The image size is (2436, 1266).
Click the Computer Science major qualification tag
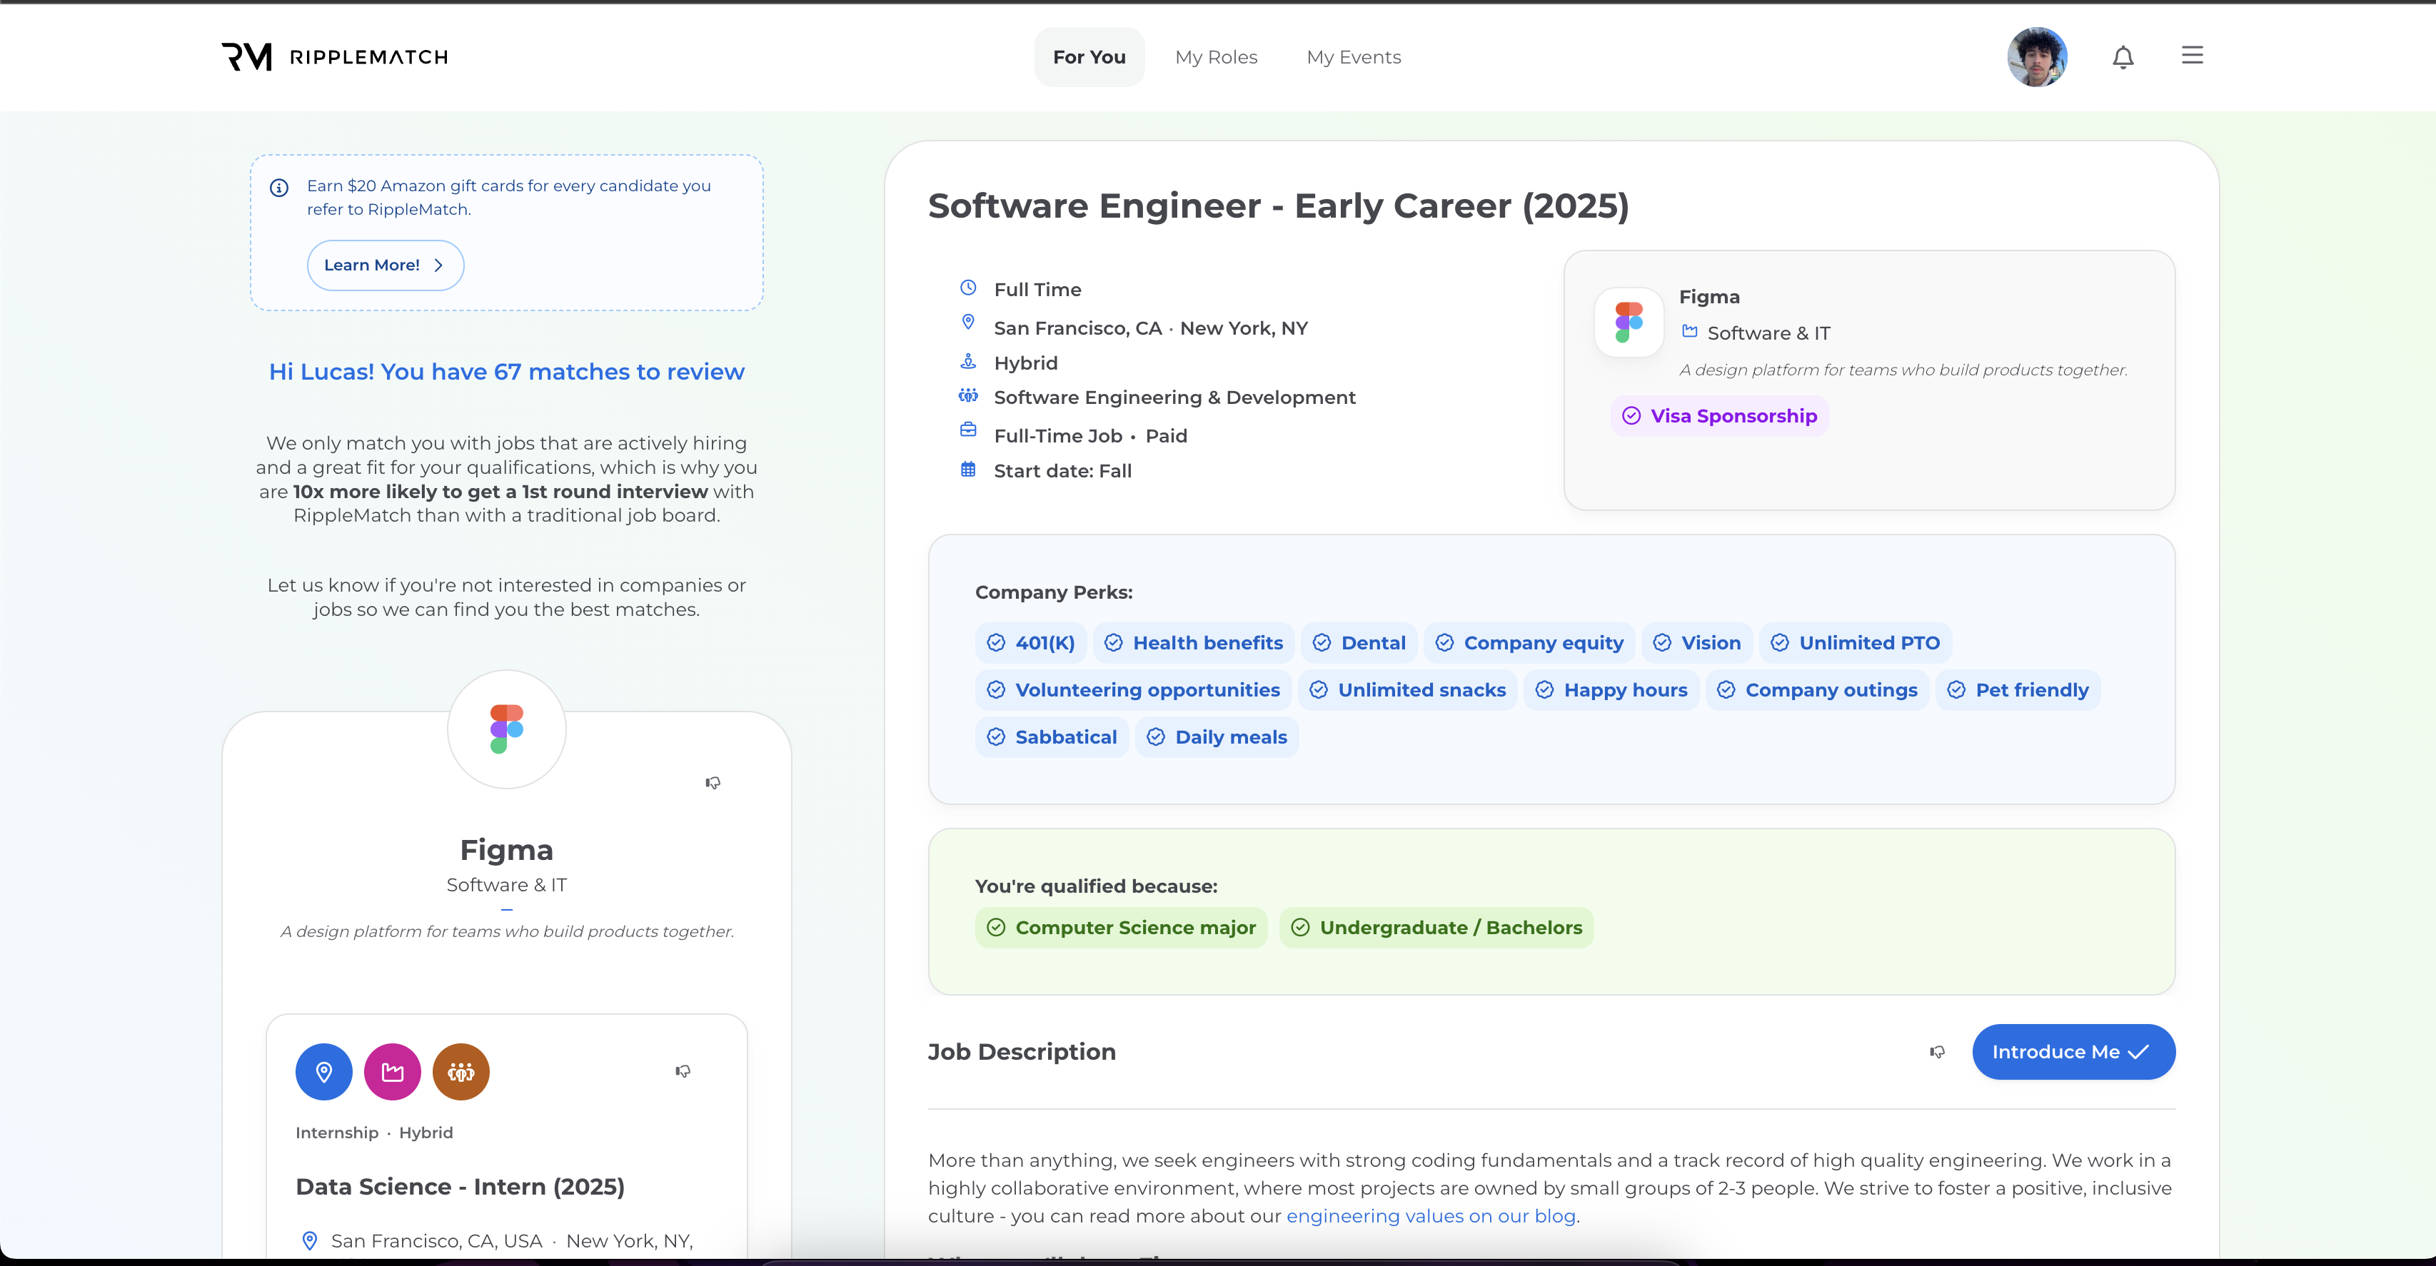[x=1122, y=928]
